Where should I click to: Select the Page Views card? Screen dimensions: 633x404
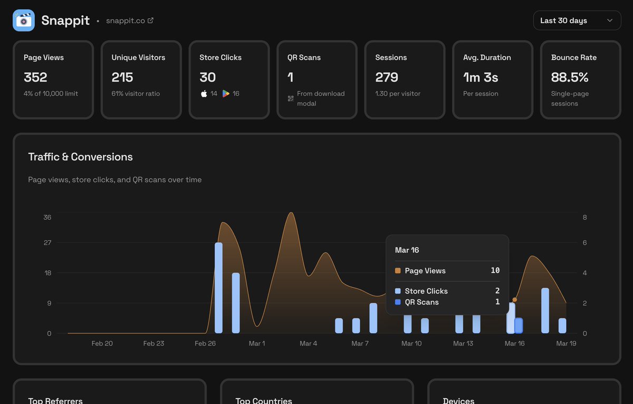(53, 80)
